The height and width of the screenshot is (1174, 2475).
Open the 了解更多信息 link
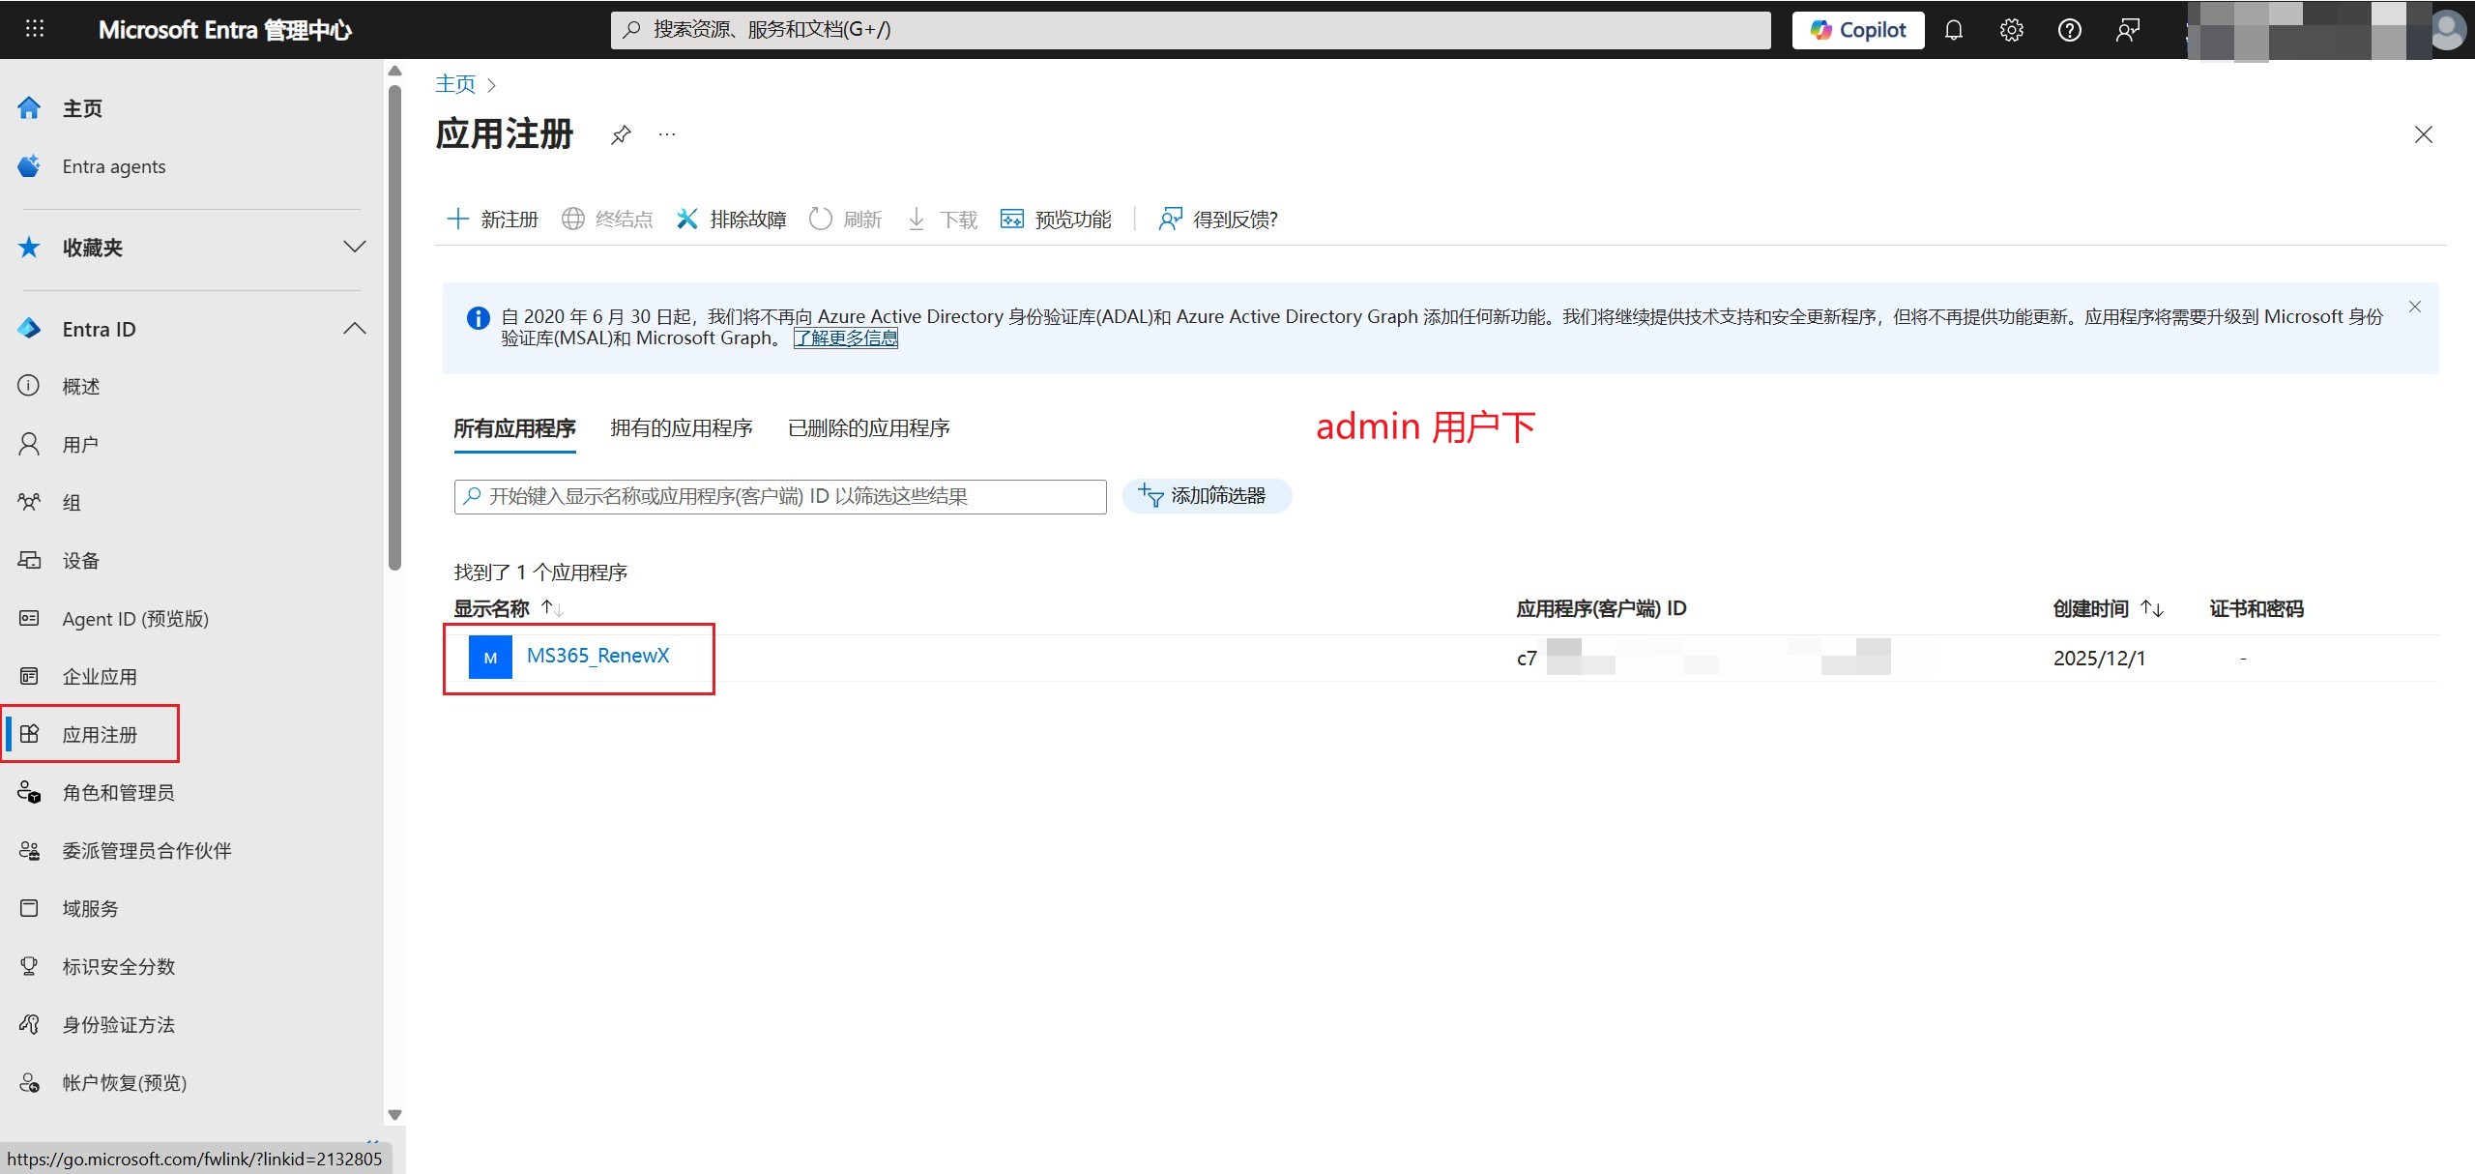846,338
